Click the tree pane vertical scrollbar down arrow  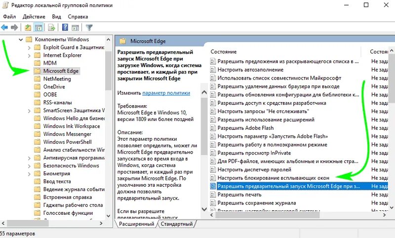pos(108,216)
